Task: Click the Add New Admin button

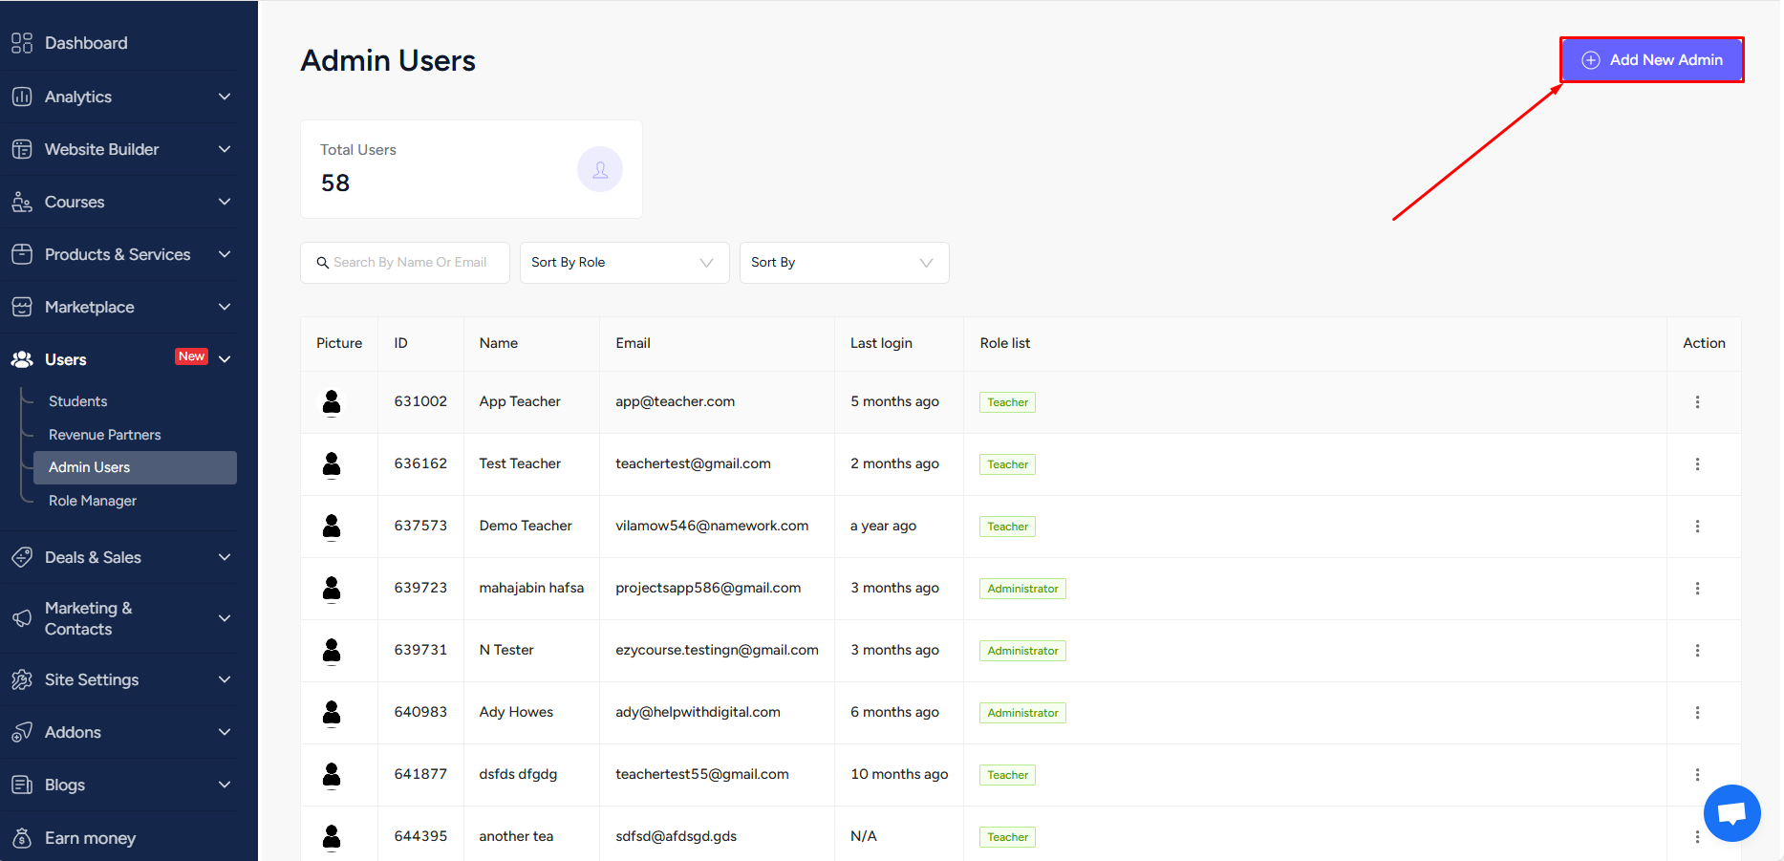Action: click(1652, 60)
